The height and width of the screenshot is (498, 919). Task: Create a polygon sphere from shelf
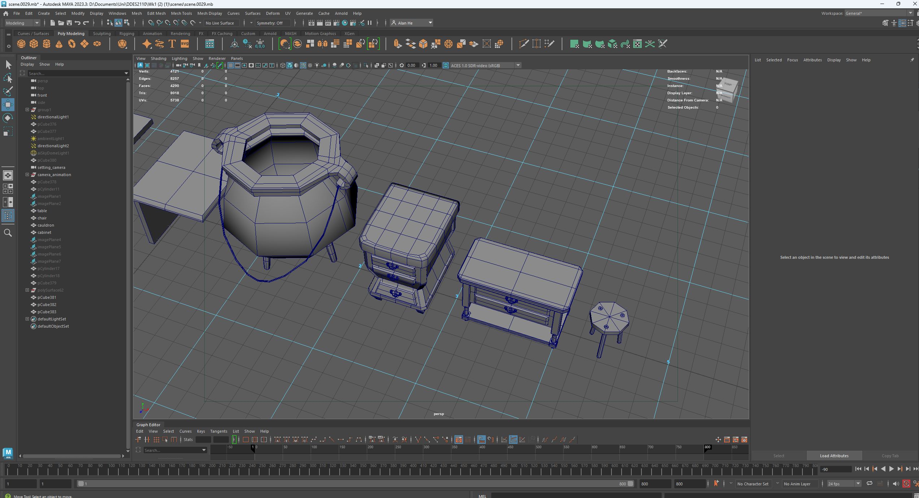pyautogui.click(x=21, y=44)
